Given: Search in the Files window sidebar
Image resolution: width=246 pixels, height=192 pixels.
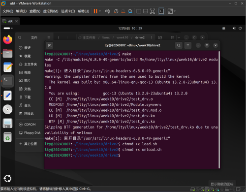Looking at the screenshot, I should 20,37.
